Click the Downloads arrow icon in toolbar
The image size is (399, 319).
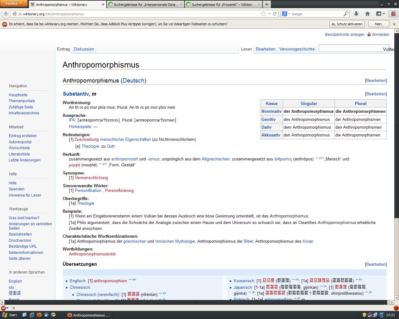[356, 14]
